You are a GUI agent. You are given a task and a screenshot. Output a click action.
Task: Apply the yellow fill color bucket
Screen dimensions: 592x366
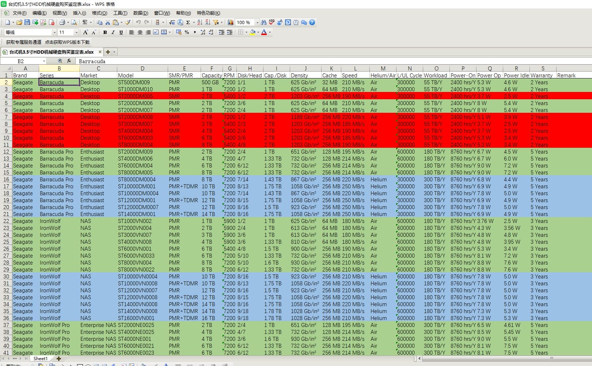[x=253, y=32]
